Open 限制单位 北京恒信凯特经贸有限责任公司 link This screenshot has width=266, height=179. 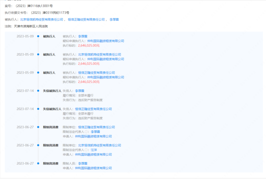click(99, 145)
